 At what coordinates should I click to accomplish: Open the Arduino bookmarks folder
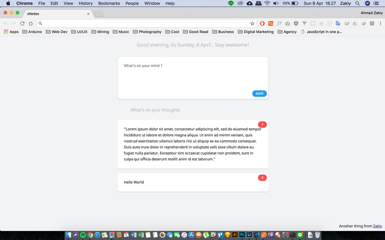(x=32, y=32)
